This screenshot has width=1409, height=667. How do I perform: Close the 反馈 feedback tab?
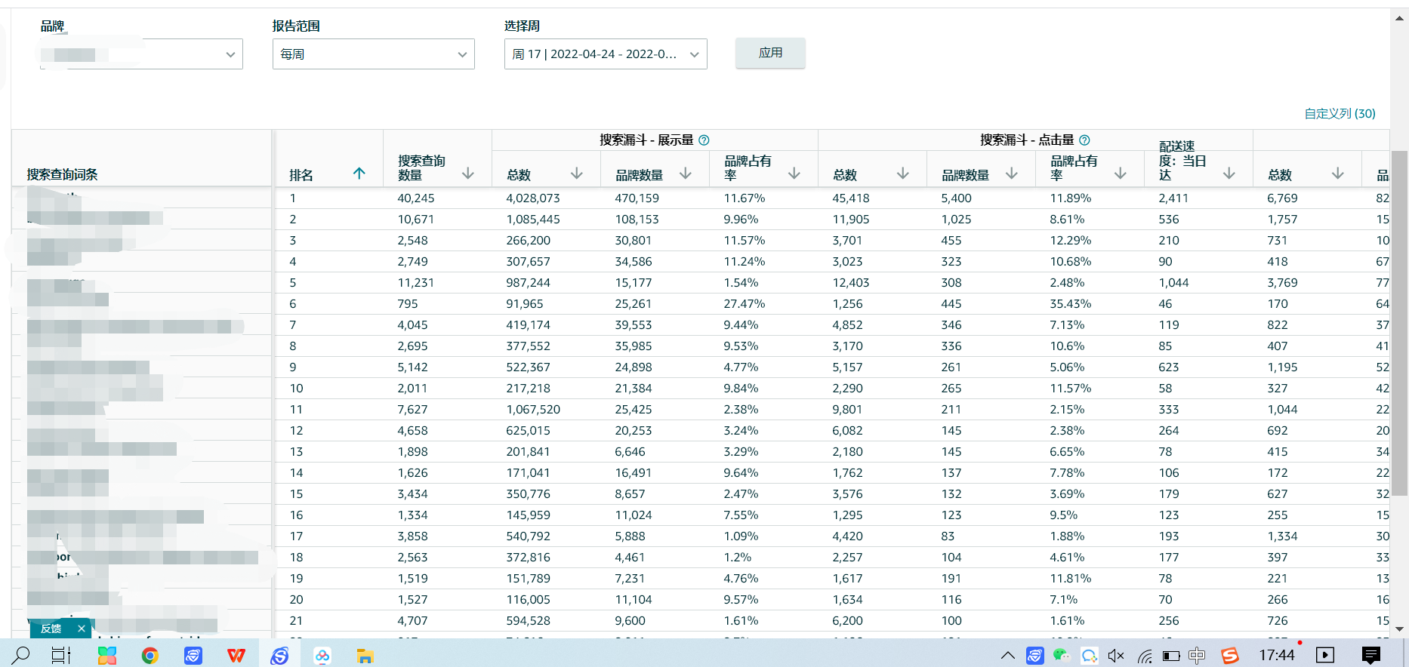(82, 629)
